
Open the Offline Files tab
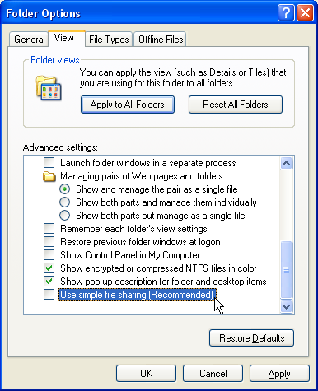tap(161, 40)
